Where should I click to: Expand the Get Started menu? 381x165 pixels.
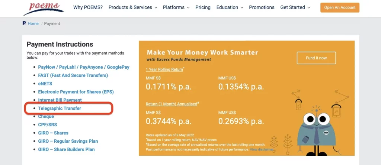[x=295, y=7]
